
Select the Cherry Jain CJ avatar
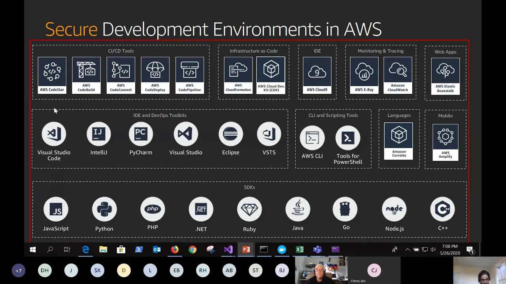[374, 271]
